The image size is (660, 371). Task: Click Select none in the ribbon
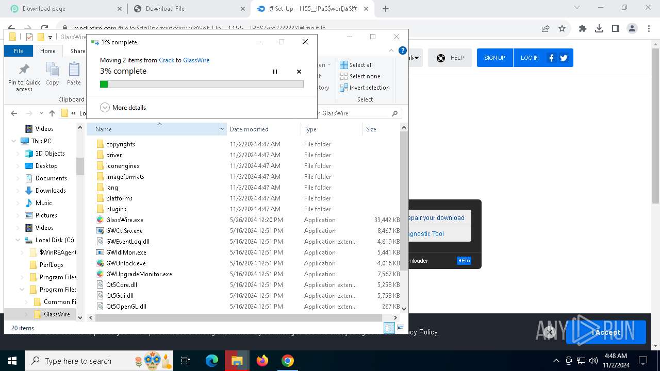[x=360, y=76]
